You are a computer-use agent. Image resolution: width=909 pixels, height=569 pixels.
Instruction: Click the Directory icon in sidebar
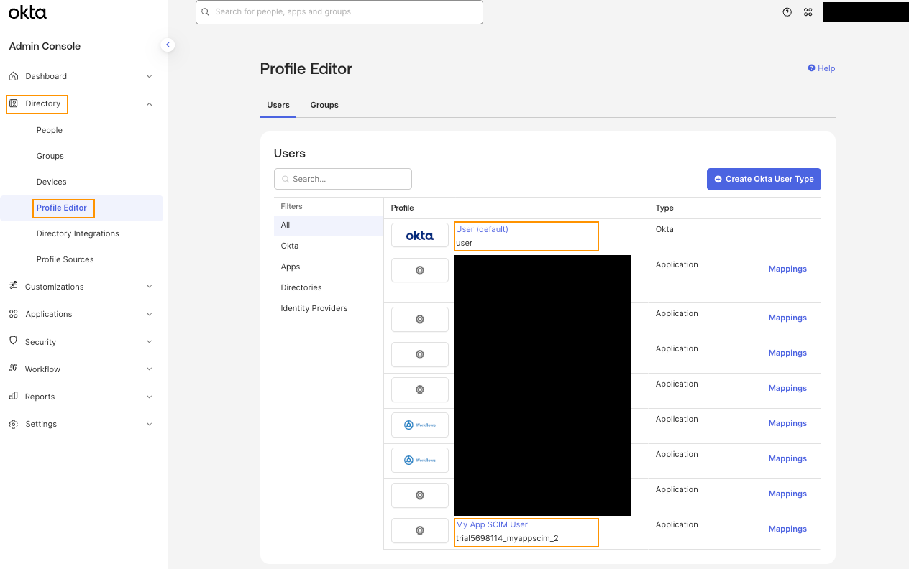pos(13,103)
